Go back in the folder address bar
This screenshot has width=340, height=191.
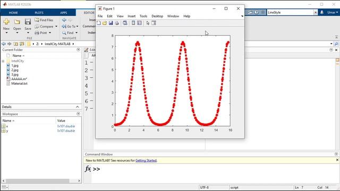click(x=4, y=44)
